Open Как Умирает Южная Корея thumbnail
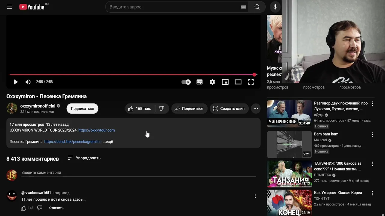Viewport: 385px width, 216px height. pyautogui.click(x=289, y=203)
